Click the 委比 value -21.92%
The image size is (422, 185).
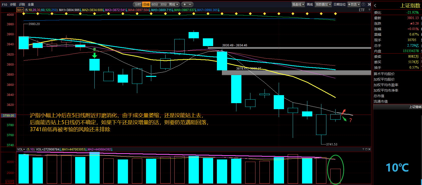pyautogui.click(x=412, y=13)
